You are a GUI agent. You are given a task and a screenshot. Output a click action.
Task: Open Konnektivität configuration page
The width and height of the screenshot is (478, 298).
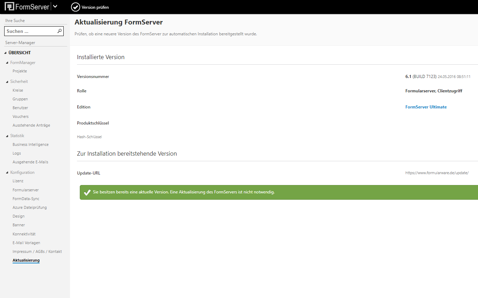[x=24, y=234]
